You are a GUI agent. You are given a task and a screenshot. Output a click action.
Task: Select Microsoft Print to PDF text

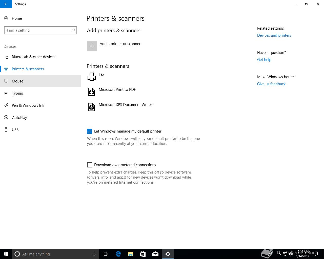[x=117, y=90]
